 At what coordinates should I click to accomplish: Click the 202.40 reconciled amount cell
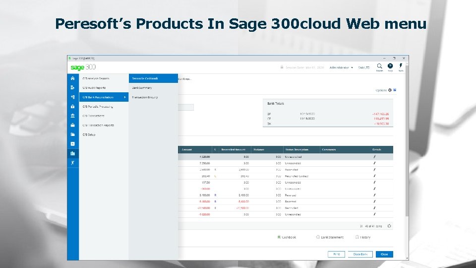(244, 176)
